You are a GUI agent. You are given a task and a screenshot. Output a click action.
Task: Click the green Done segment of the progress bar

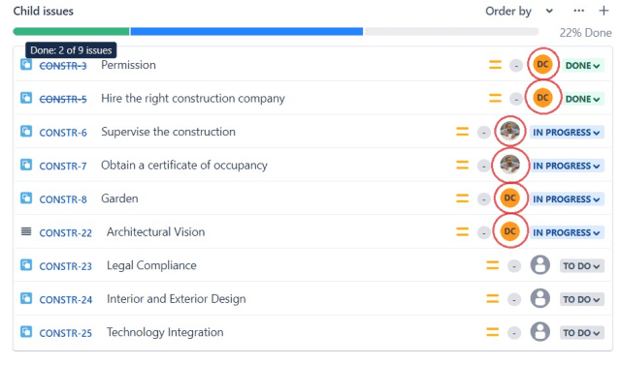71,32
